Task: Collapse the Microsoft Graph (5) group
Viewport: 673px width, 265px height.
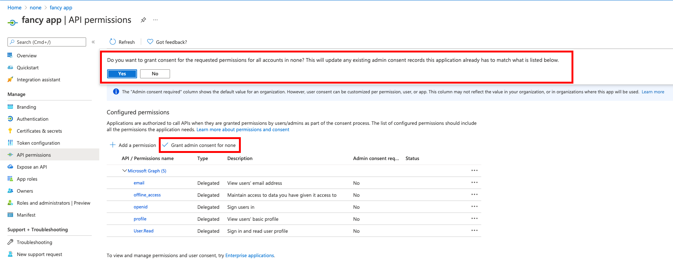Action: [x=125, y=171]
